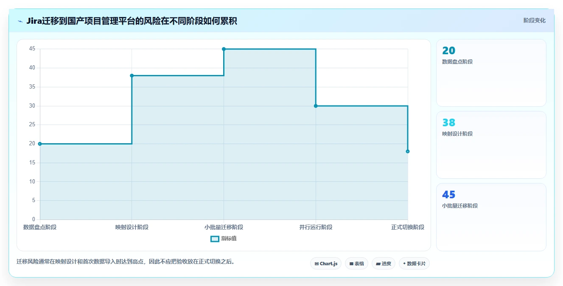
Task: Click the 阶段变化 label in the header
Action: pos(534,20)
